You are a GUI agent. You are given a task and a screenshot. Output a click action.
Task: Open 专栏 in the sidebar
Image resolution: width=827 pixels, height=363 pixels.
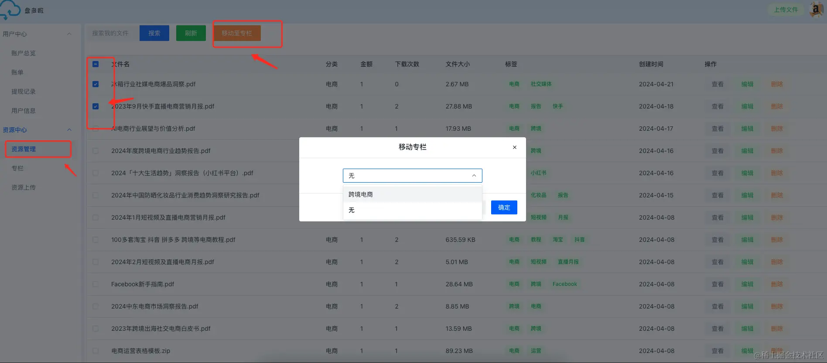tap(17, 168)
